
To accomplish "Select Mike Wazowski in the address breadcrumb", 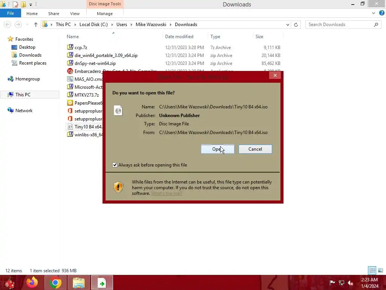I will tap(151, 25).
